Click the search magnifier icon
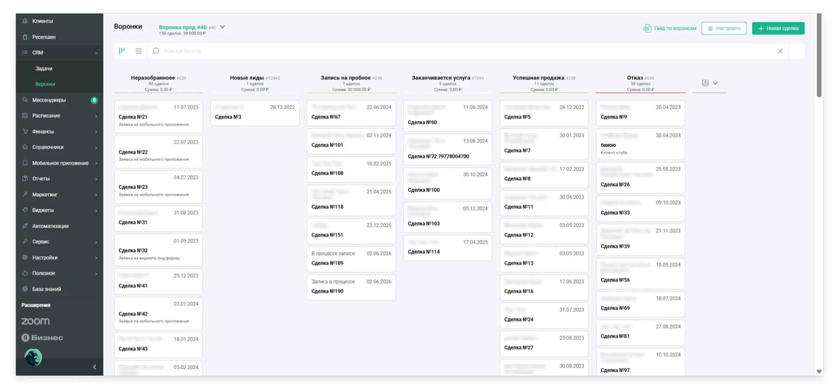Screen dimensions: 839x389 156,51
